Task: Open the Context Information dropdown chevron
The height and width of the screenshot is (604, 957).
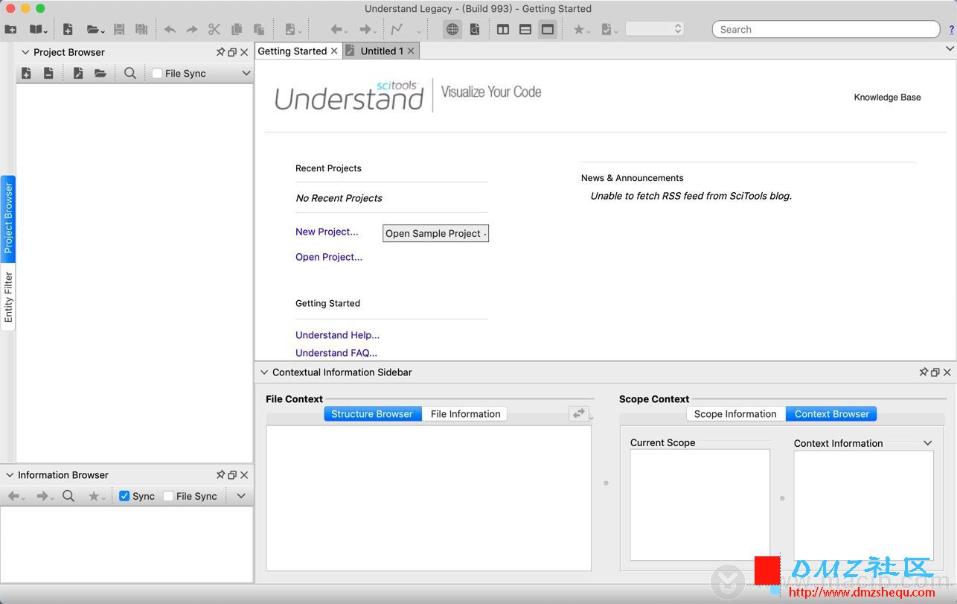Action: [x=928, y=443]
